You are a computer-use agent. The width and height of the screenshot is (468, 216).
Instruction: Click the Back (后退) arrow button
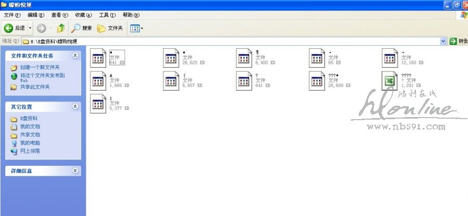(9, 28)
